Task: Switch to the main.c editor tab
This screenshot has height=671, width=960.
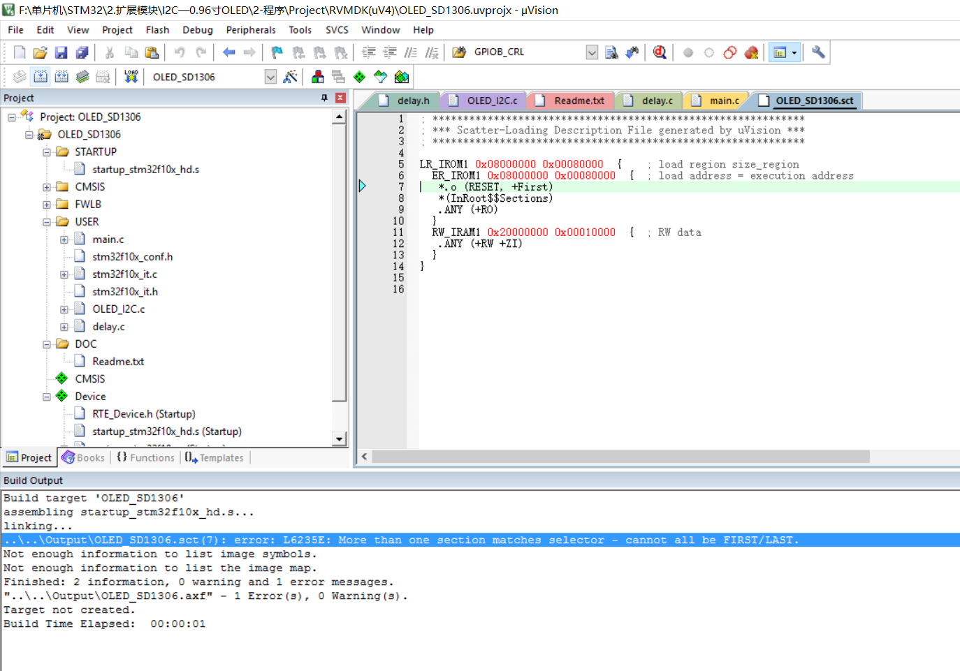Action: [x=724, y=101]
